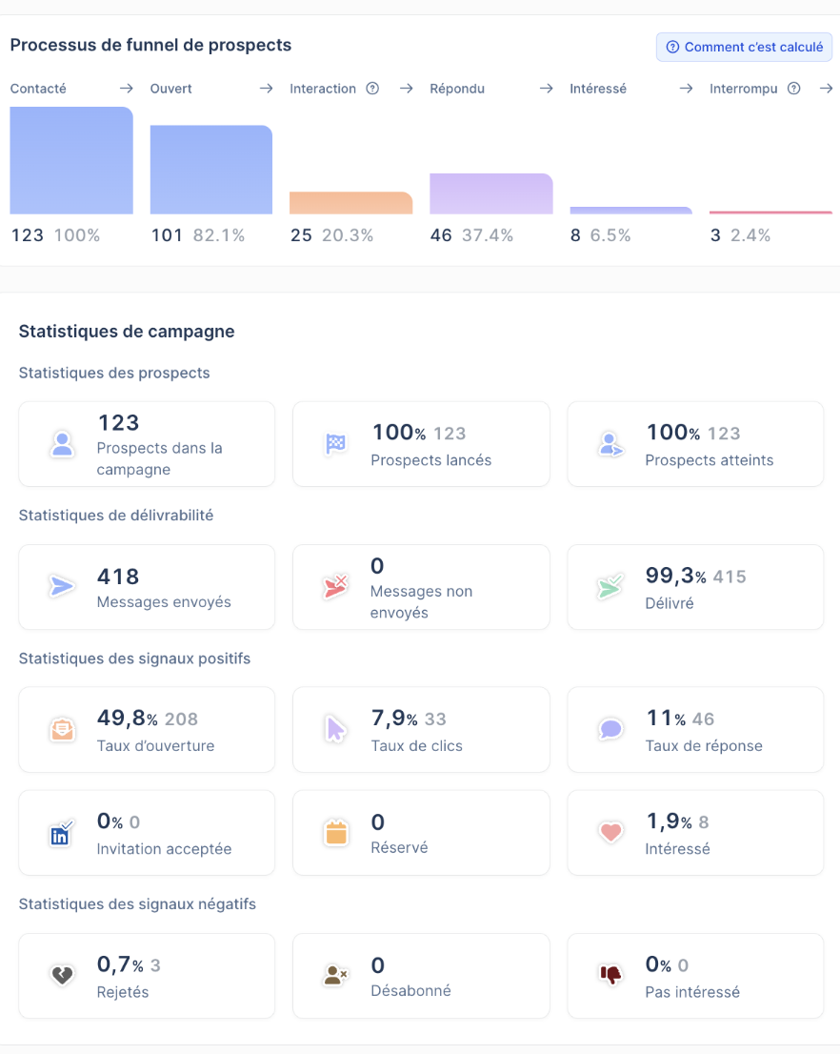Click the red Interrompu funnel bar
Image resolution: width=840 pixels, height=1054 pixels.
(770, 213)
